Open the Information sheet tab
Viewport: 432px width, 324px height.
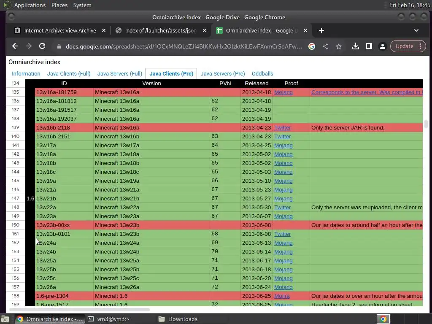(26, 73)
